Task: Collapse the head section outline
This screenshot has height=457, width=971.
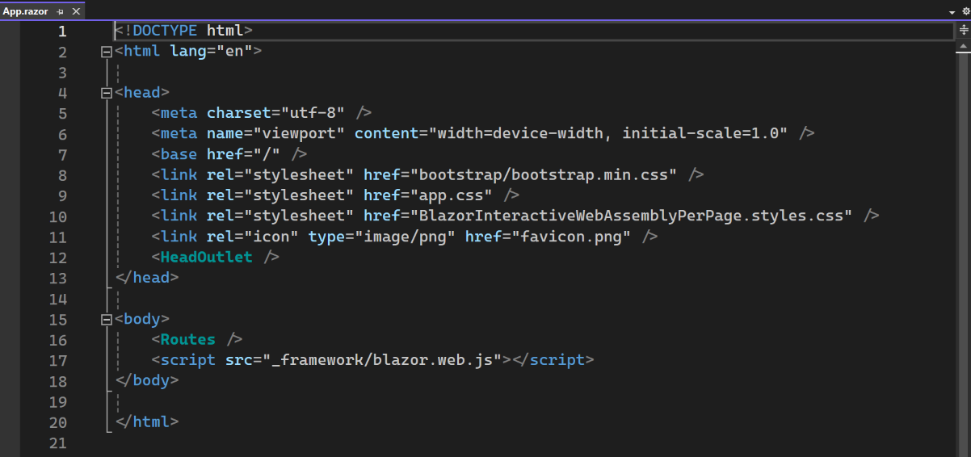Action: (x=106, y=93)
